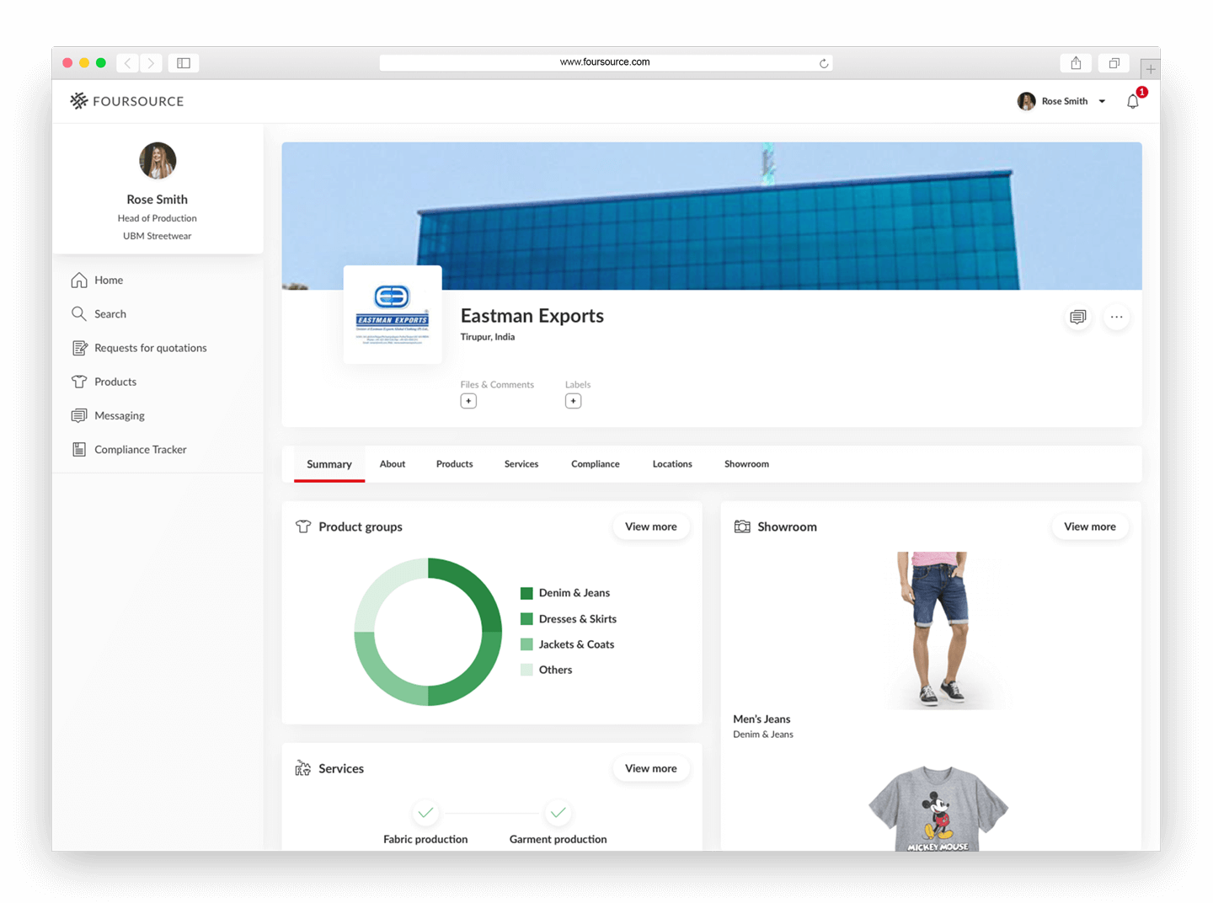Click the Products t-shirt icon in the sidebar
Screen dimensions: 1213x903
[x=78, y=382]
